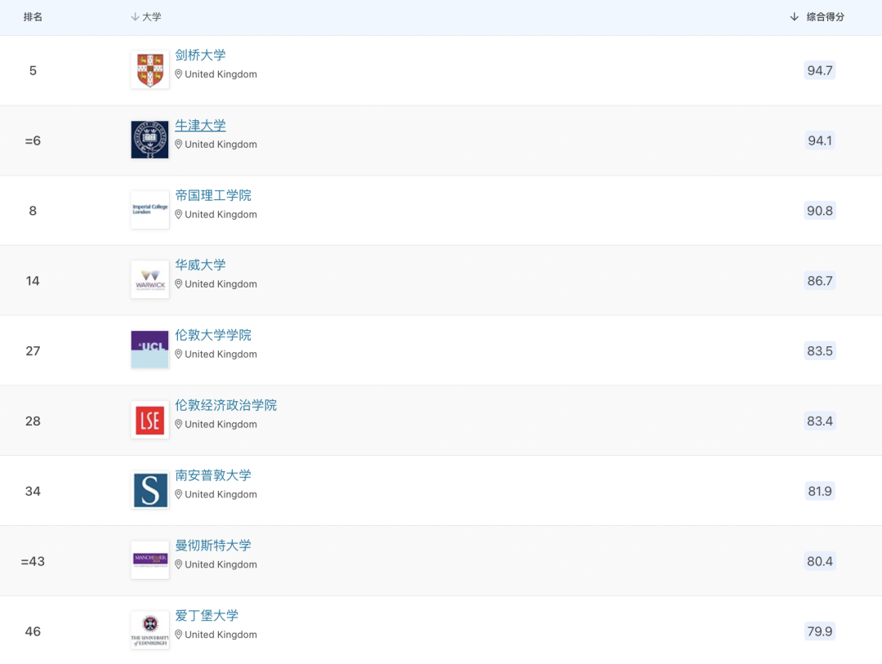The width and height of the screenshot is (882, 664).
Task: Click United Kingdom text under 剑桥大学
Action: (x=220, y=74)
